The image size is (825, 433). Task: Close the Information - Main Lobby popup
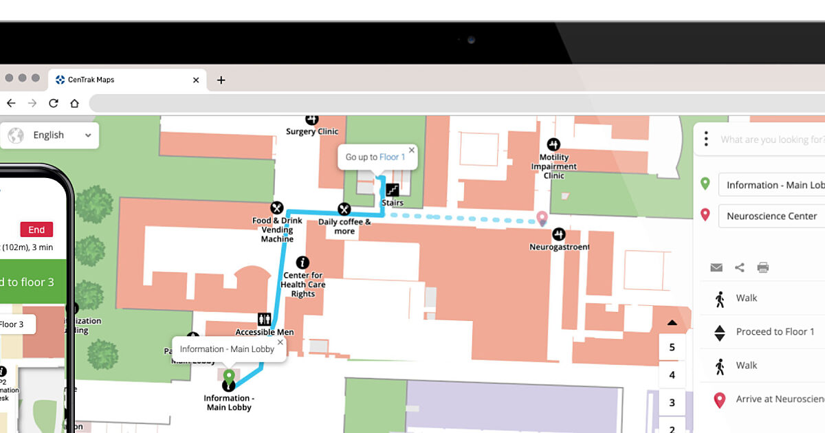coord(280,342)
